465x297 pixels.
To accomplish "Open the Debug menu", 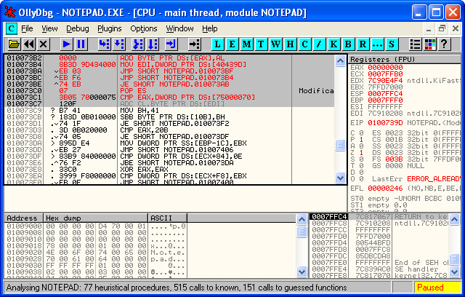I will (78, 29).
